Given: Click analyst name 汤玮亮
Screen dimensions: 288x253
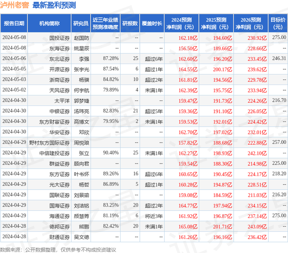Looking at the screenshot, I should coord(81,112).
